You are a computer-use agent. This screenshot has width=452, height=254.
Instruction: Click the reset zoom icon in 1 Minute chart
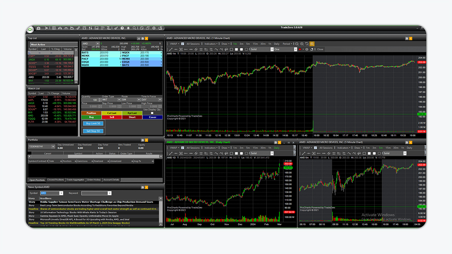pyautogui.click(x=307, y=44)
